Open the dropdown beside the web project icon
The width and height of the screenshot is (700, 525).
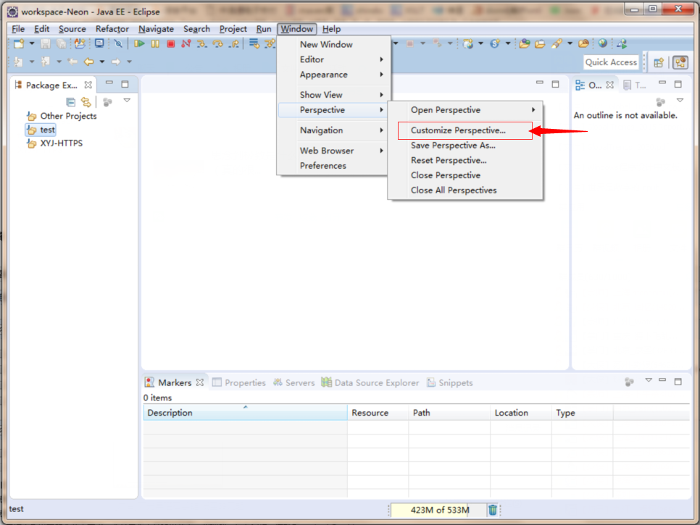pos(480,43)
